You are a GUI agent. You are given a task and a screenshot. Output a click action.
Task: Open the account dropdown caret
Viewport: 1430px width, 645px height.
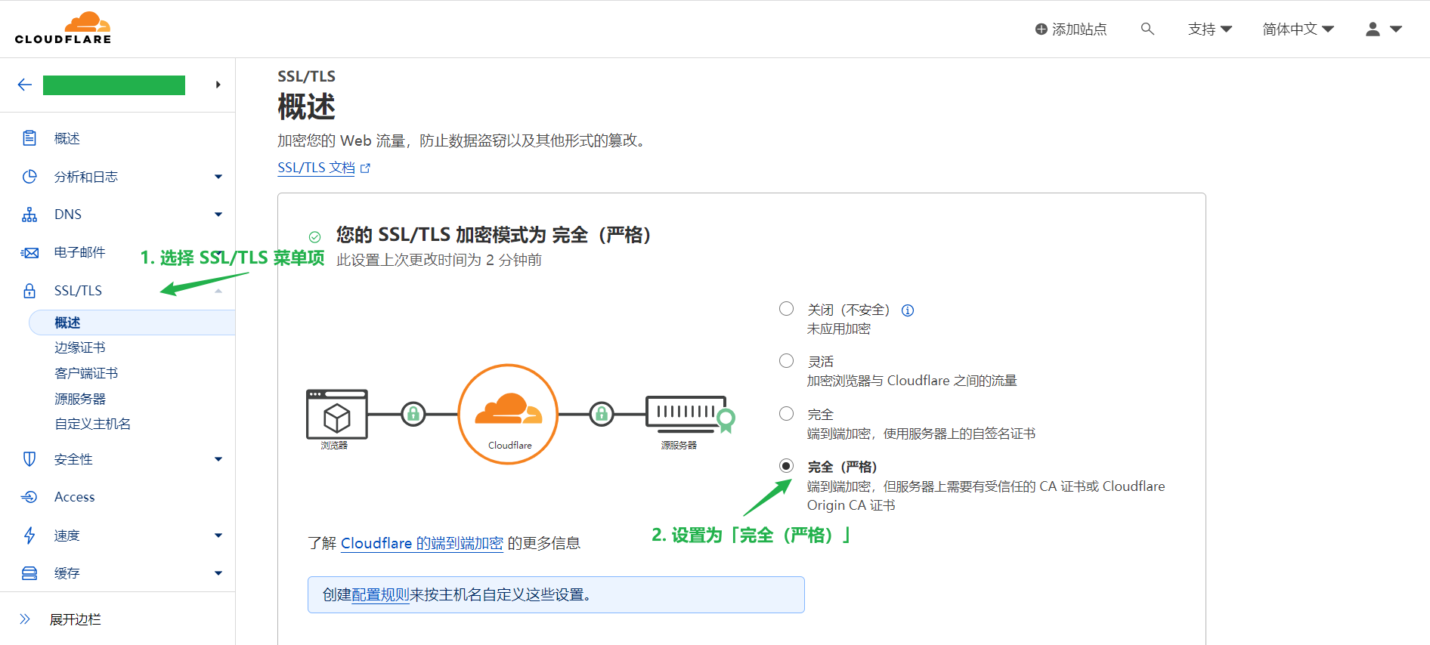[x=1396, y=29]
